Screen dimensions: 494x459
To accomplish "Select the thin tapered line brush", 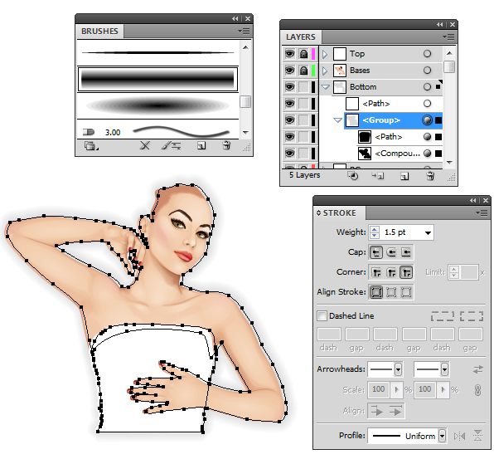I will click(157, 52).
